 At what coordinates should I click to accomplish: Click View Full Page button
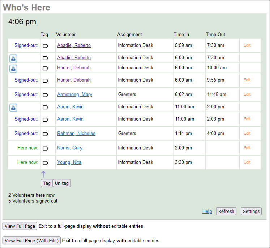[20, 226]
